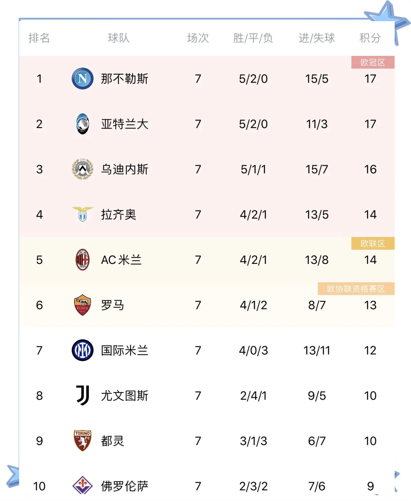Screen dimensions: 411x501
Task: Click the 欧冠区 red label
Action: pos(373,62)
